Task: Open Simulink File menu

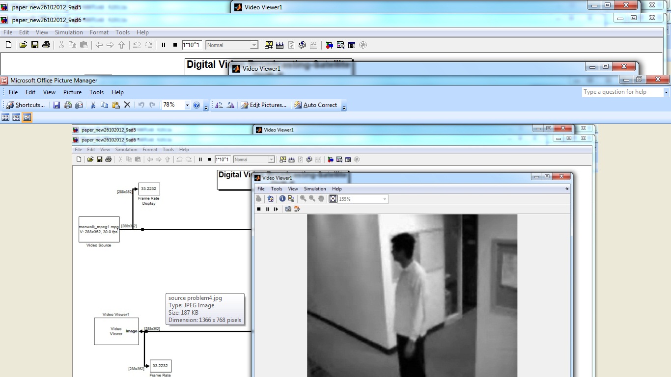Action: [8, 32]
